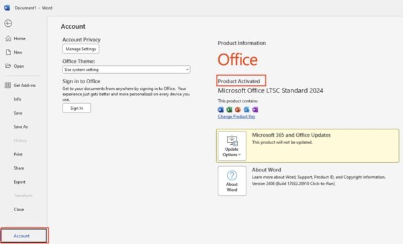
Task: Click the Manage Settings button
Action: click(x=81, y=49)
